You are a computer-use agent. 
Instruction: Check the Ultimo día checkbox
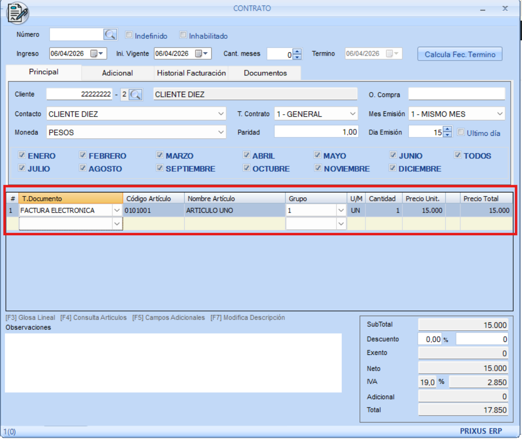pyautogui.click(x=461, y=132)
